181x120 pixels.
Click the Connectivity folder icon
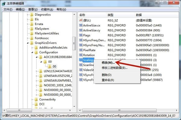point(36,99)
